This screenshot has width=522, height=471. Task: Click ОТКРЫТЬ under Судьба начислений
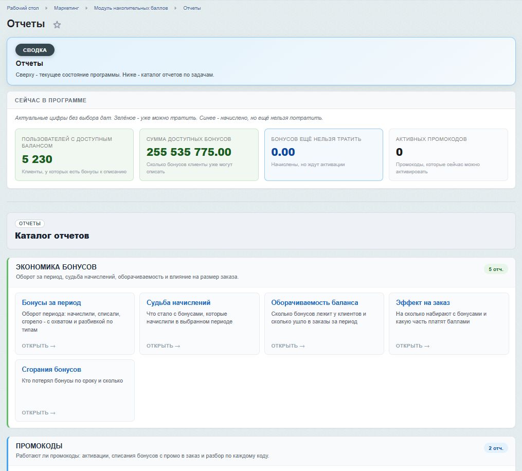163,346
